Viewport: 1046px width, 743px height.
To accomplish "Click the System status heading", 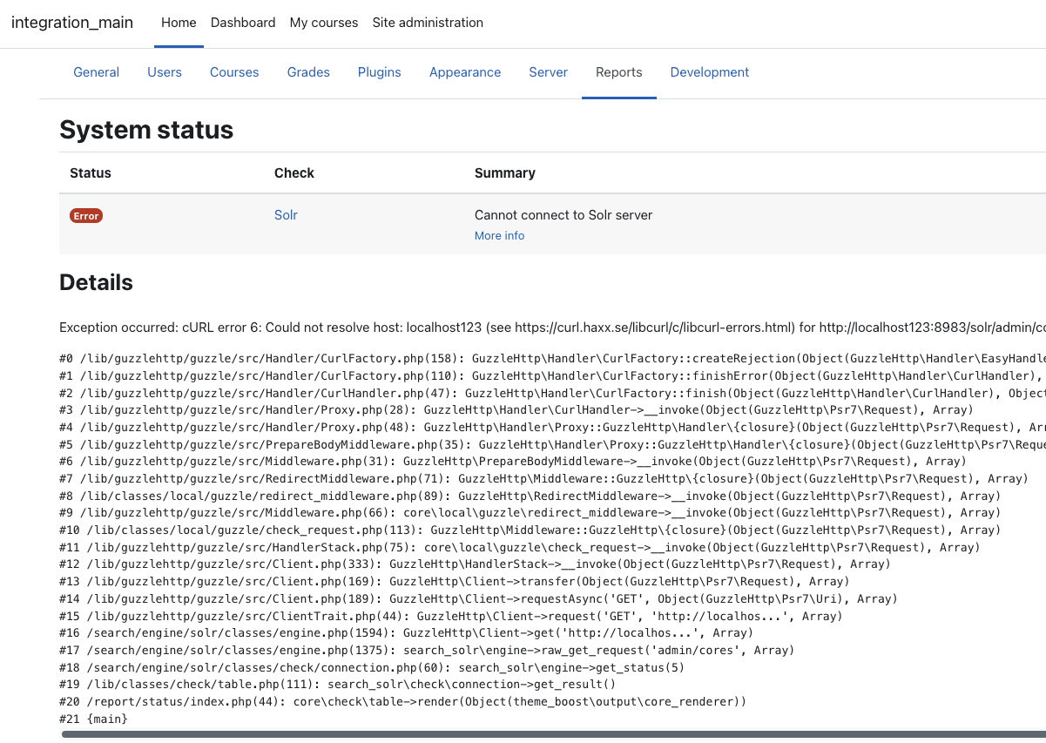I will pos(146,131).
